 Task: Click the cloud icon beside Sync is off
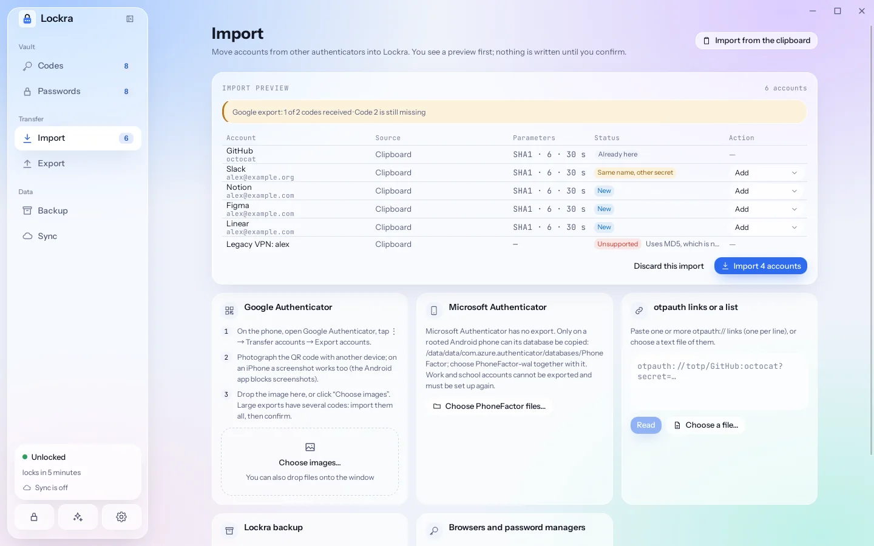(x=27, y=488)
